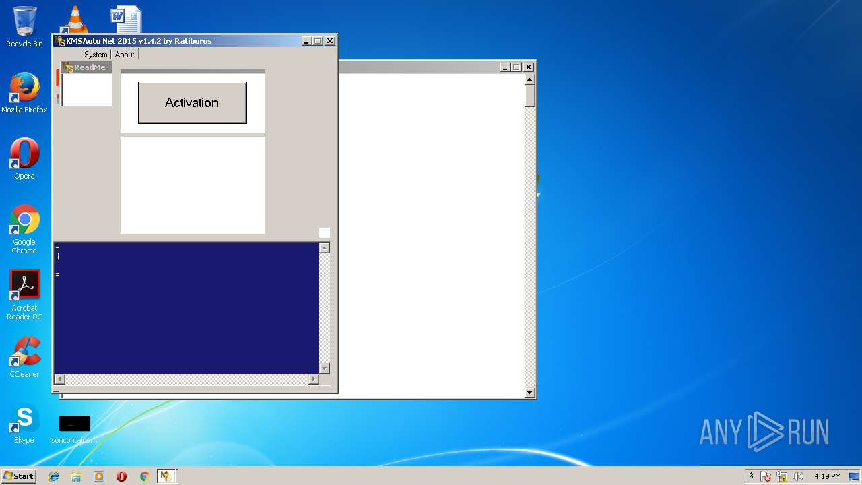Select the soncontains desktop file icon
This screenshot has height=485, width=862.
[74, 429]
